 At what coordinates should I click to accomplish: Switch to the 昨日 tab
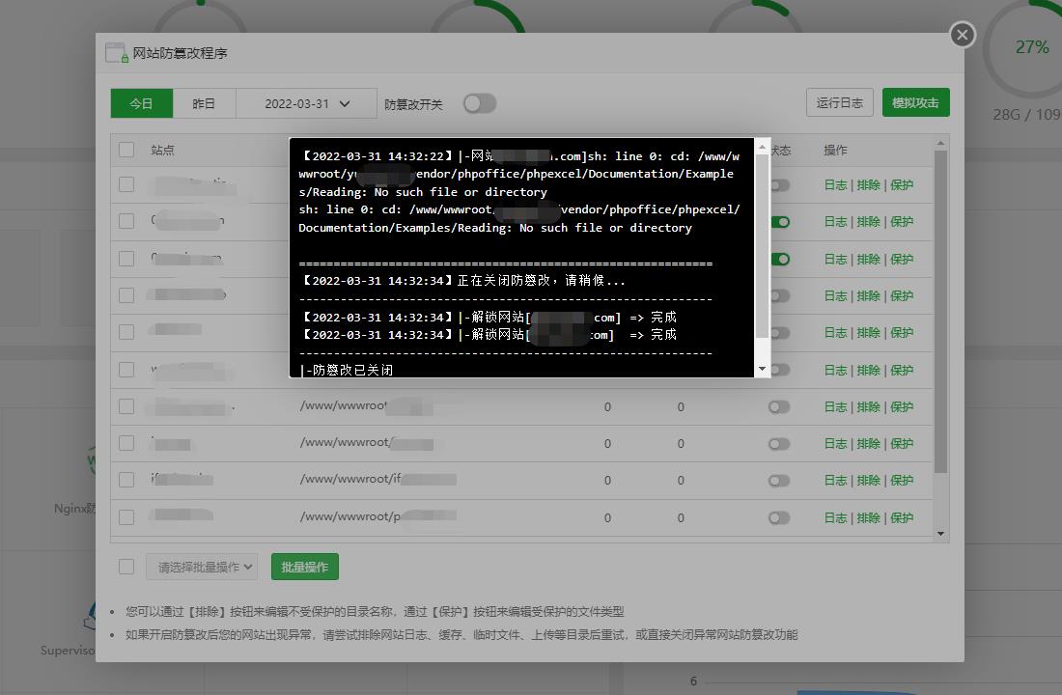204,103
